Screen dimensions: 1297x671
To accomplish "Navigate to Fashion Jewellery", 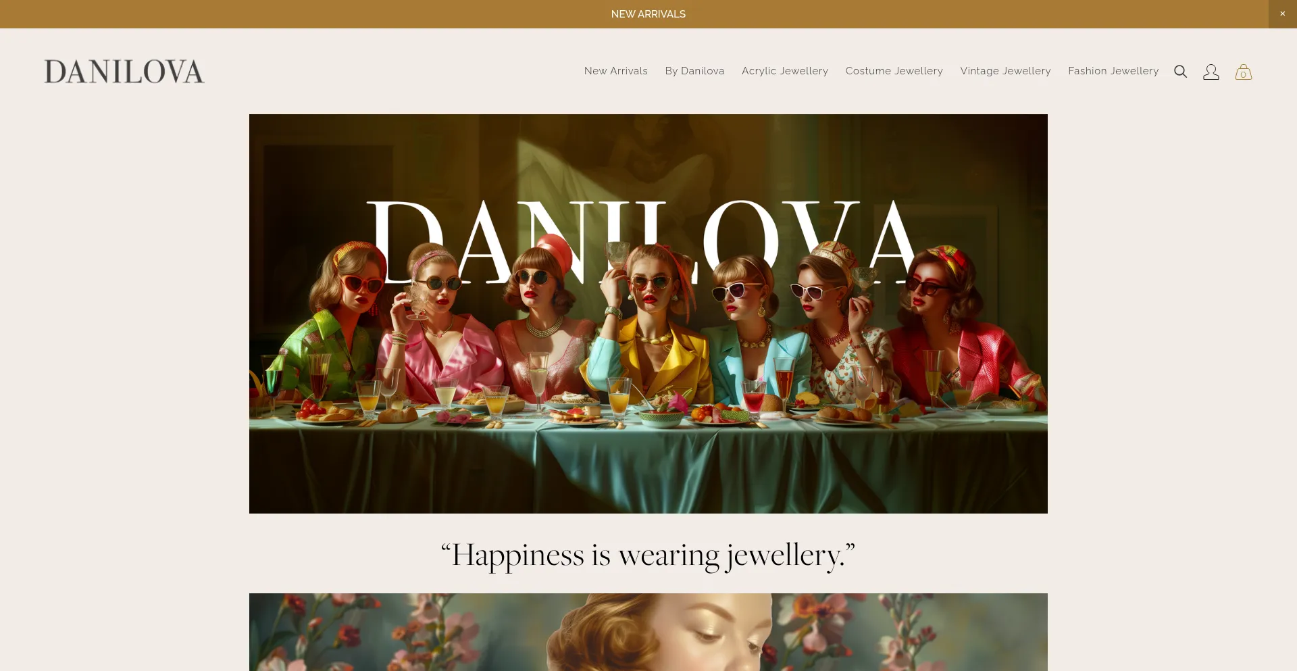I will point(1113,71).
